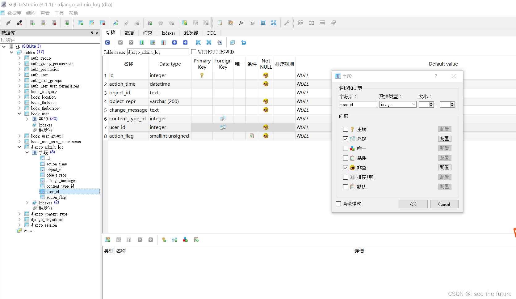This screenshot has height=299, width=516.
Task: Click the Commit structure changes checkmark icon
Action: coord(120,42)
